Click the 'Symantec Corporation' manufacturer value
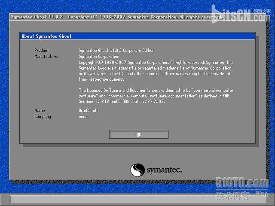The image size is (275, 206). click(x=99, y=56)
